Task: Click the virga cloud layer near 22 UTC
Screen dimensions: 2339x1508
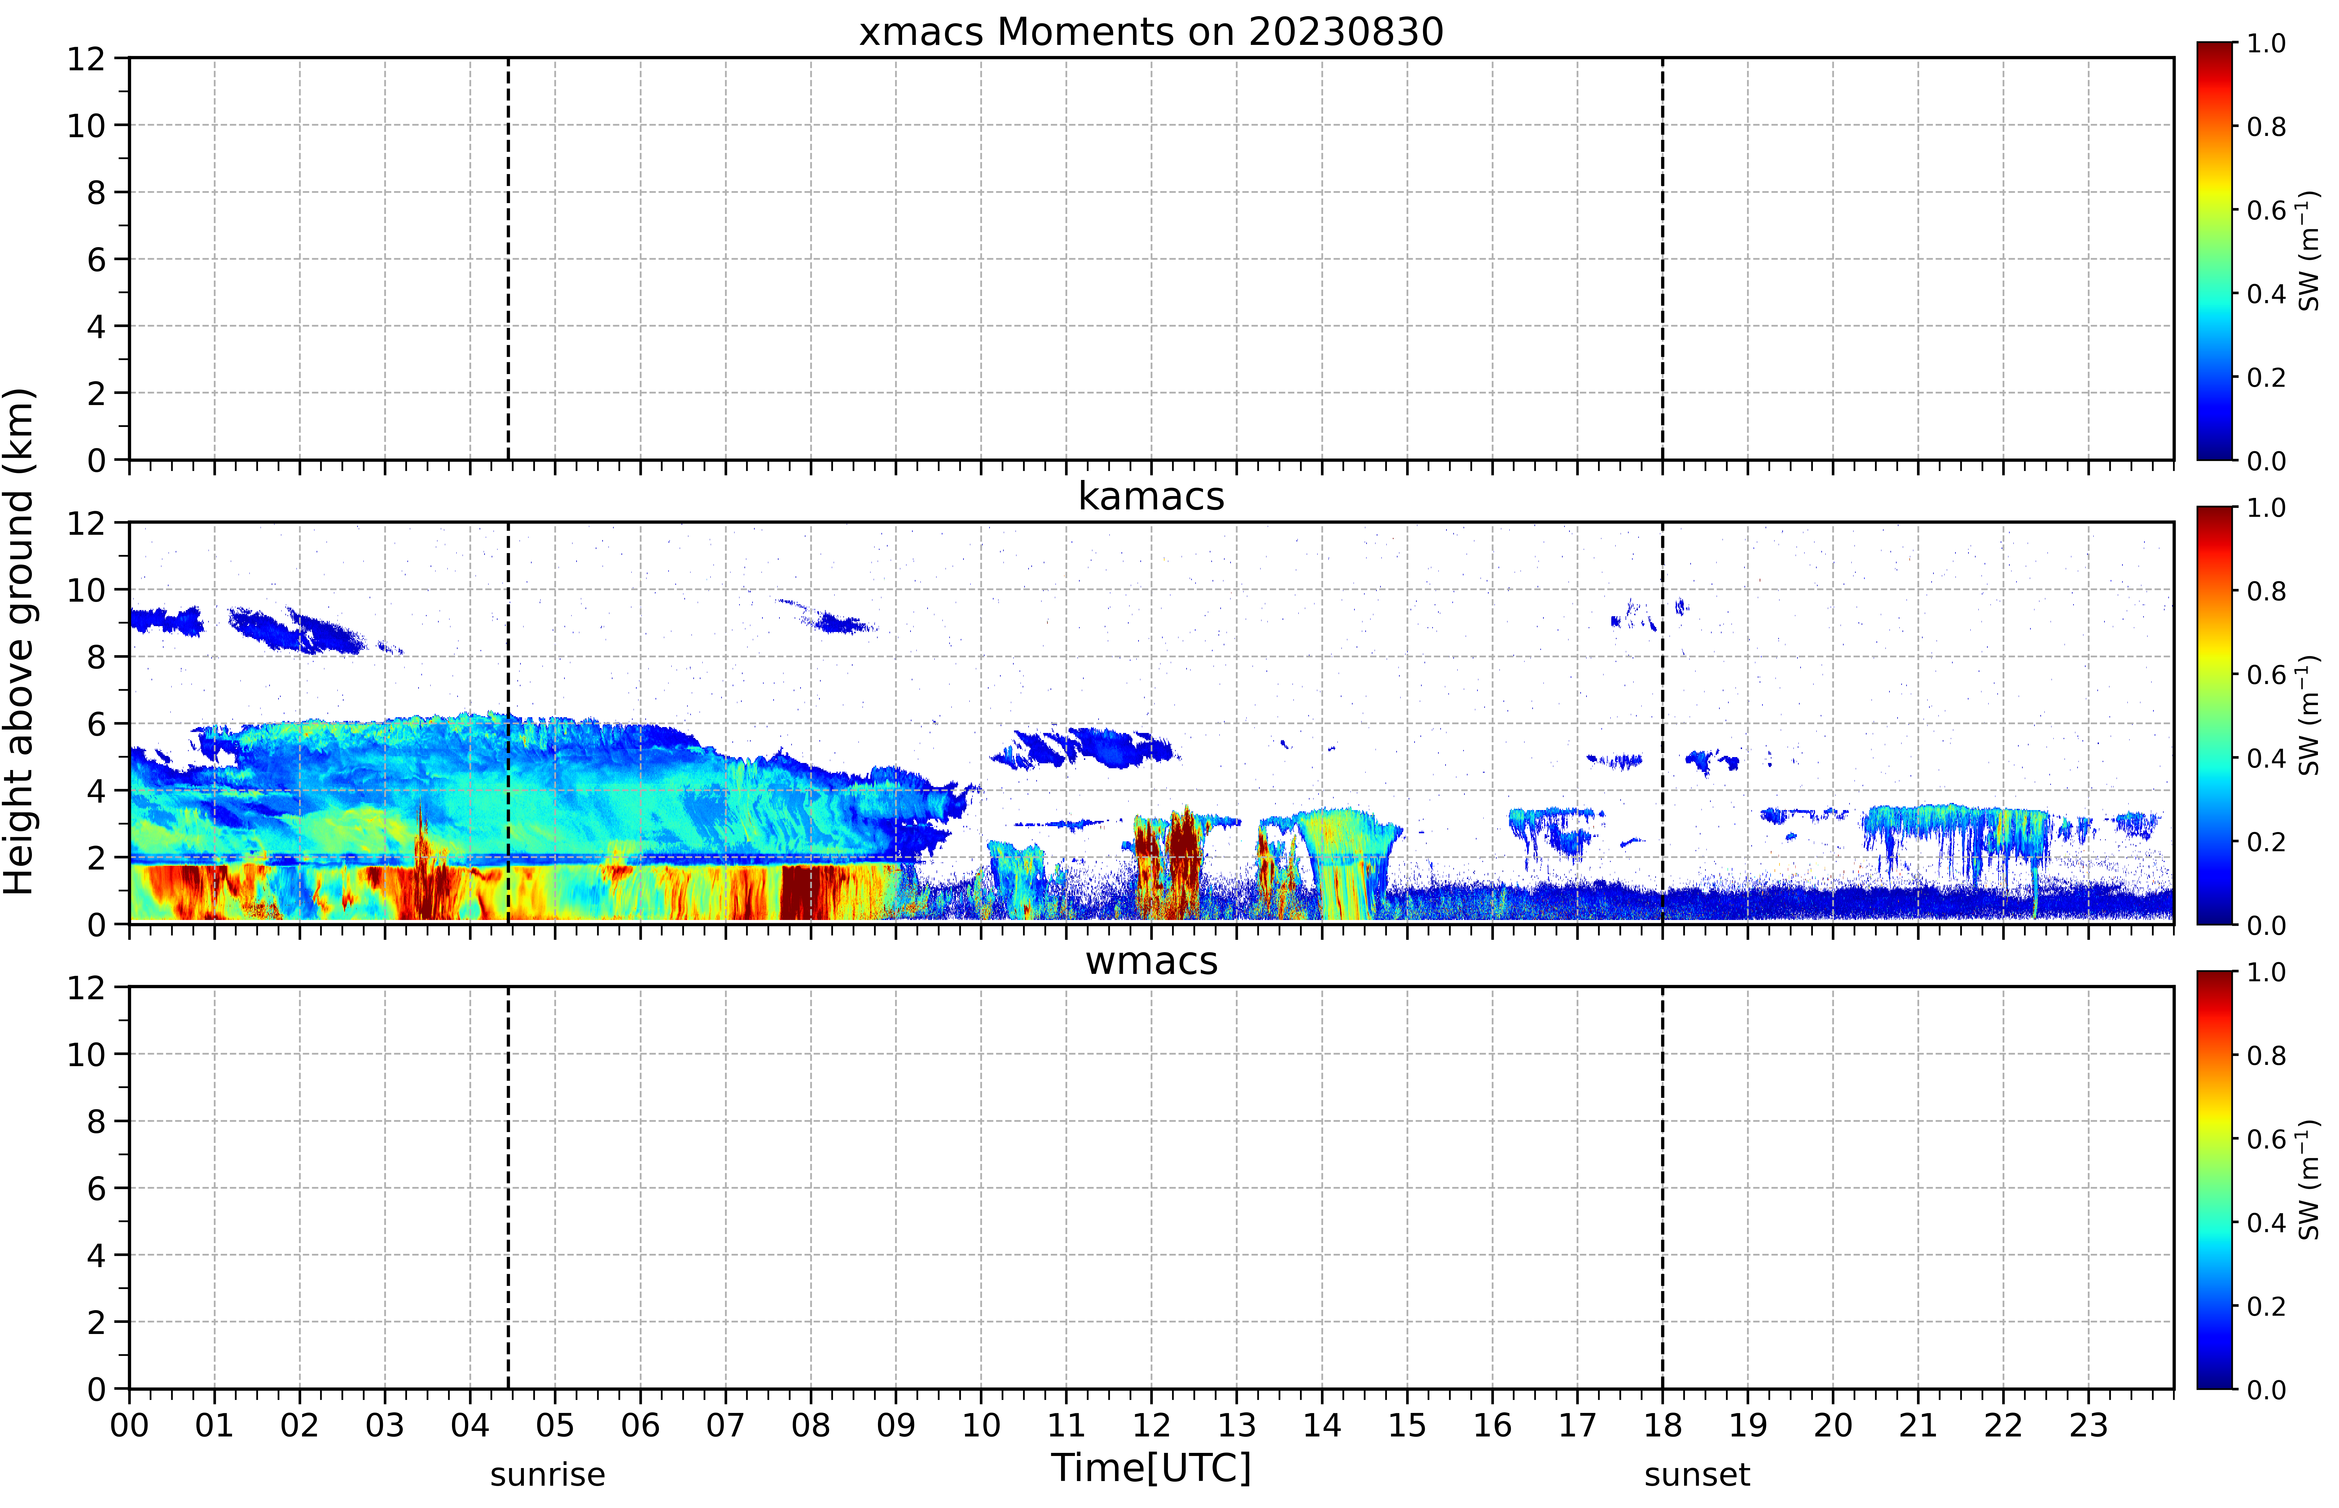Action: click(1957, 832)
